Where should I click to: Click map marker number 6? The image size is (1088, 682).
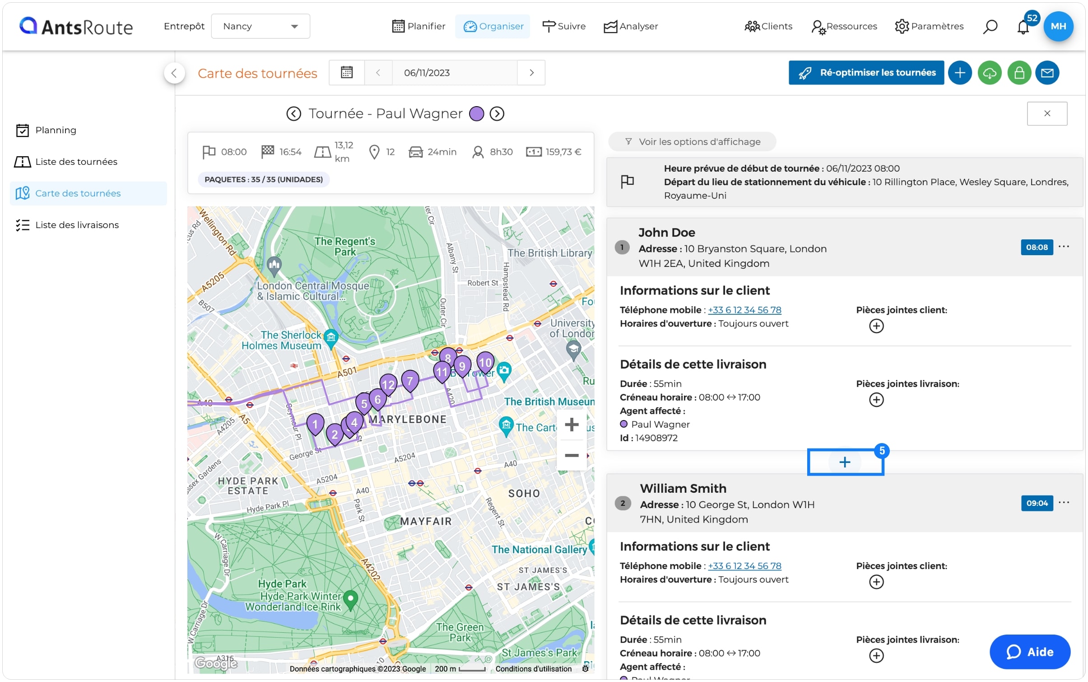click(x=377, y=400)
